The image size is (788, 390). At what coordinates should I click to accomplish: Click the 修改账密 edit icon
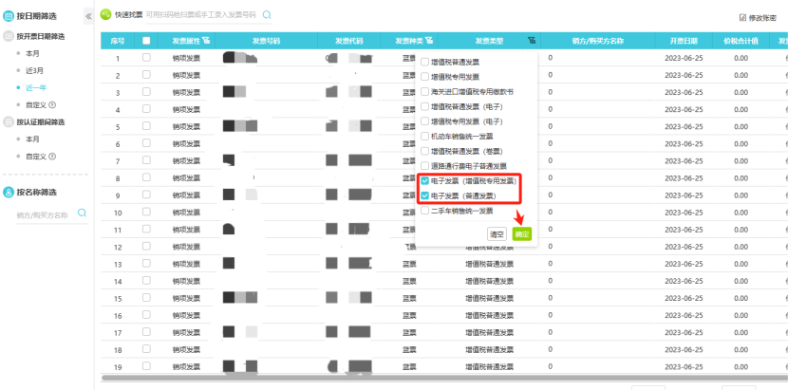click(742, 18)
